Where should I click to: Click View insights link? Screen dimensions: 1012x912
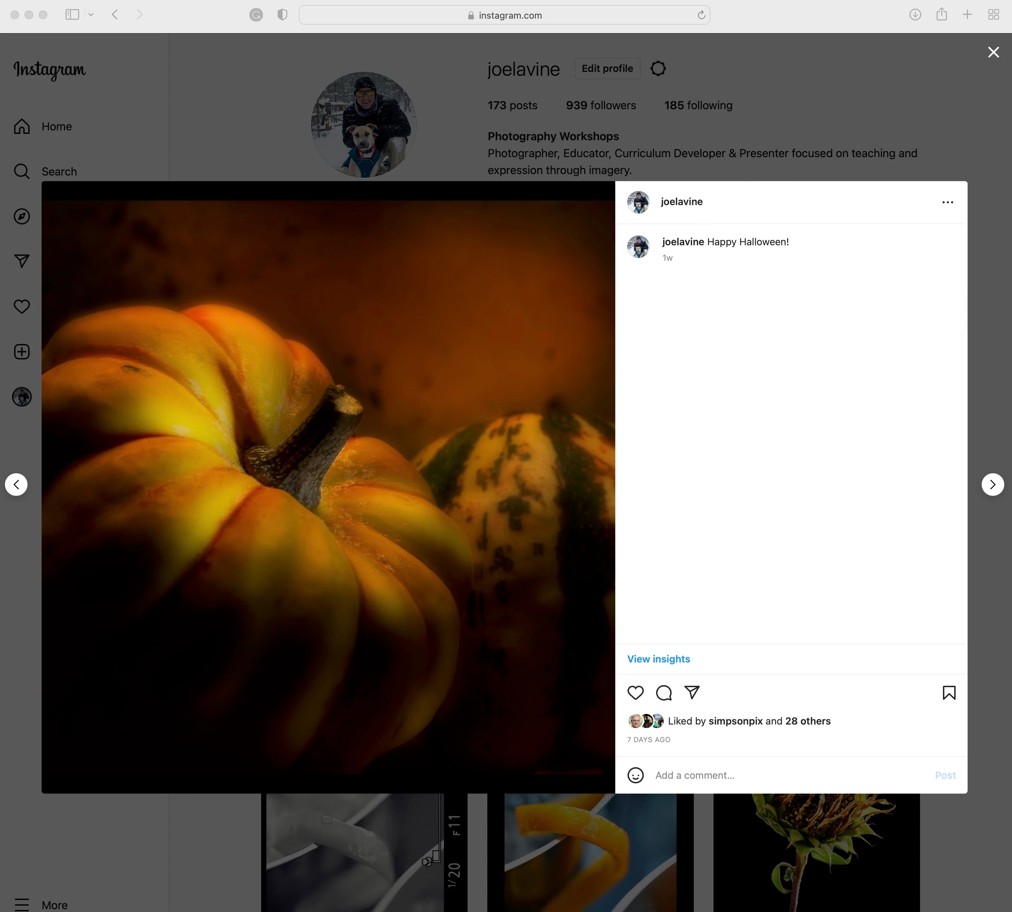[658, 659]
